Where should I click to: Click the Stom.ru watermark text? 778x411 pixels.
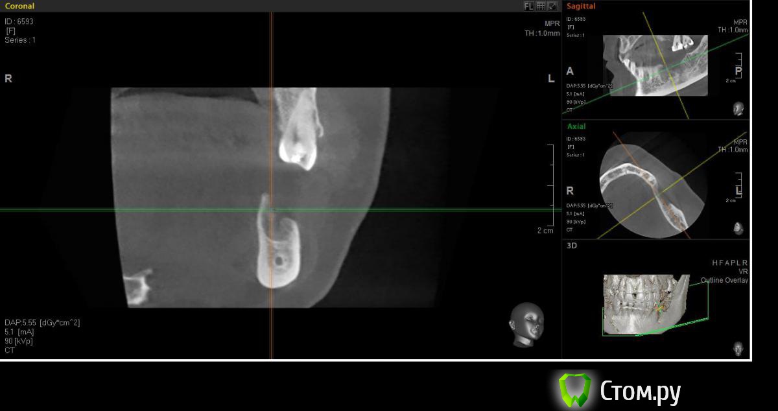pyautogui.click(x=640, y=391)
